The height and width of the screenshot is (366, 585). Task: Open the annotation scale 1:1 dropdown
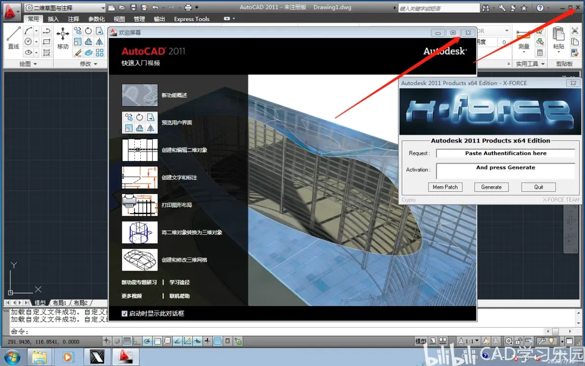click(x=469, y=341)
